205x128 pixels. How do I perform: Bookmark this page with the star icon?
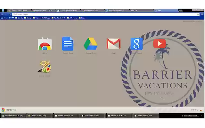click(x=198, y=14)
